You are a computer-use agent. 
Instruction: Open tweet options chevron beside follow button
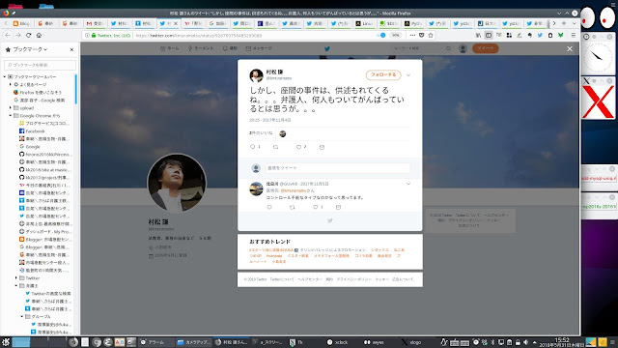click(x=408, y=75)
